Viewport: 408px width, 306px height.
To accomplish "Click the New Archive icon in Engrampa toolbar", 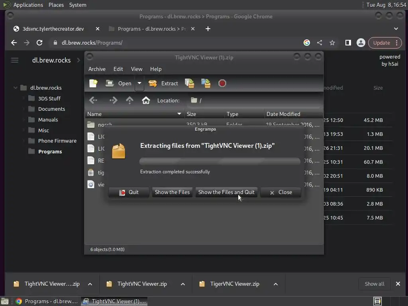I will 93,83.
